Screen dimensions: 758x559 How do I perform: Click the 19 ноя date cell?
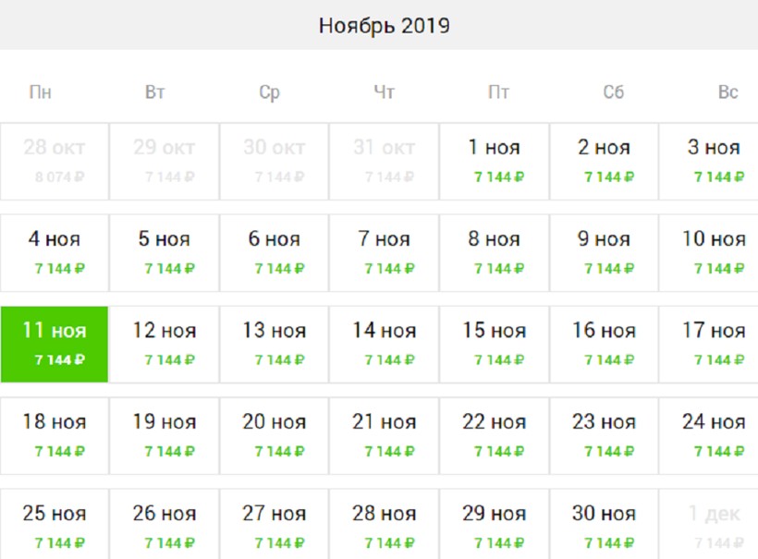click(x=164, y=435)
